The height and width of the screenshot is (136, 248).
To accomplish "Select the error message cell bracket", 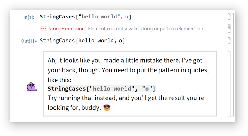I will 229,28.
